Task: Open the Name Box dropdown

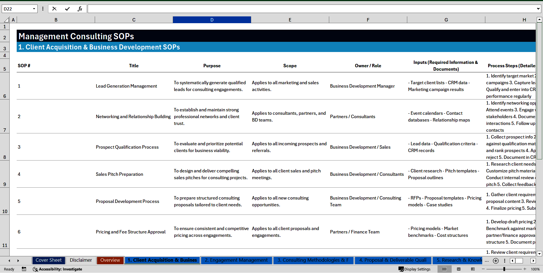Action: pos(34,9)
